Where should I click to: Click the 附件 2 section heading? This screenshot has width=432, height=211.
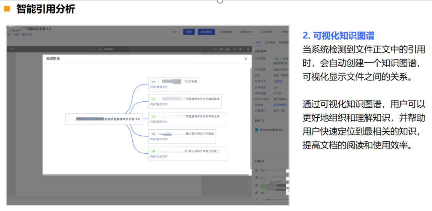tap(259, 121)
